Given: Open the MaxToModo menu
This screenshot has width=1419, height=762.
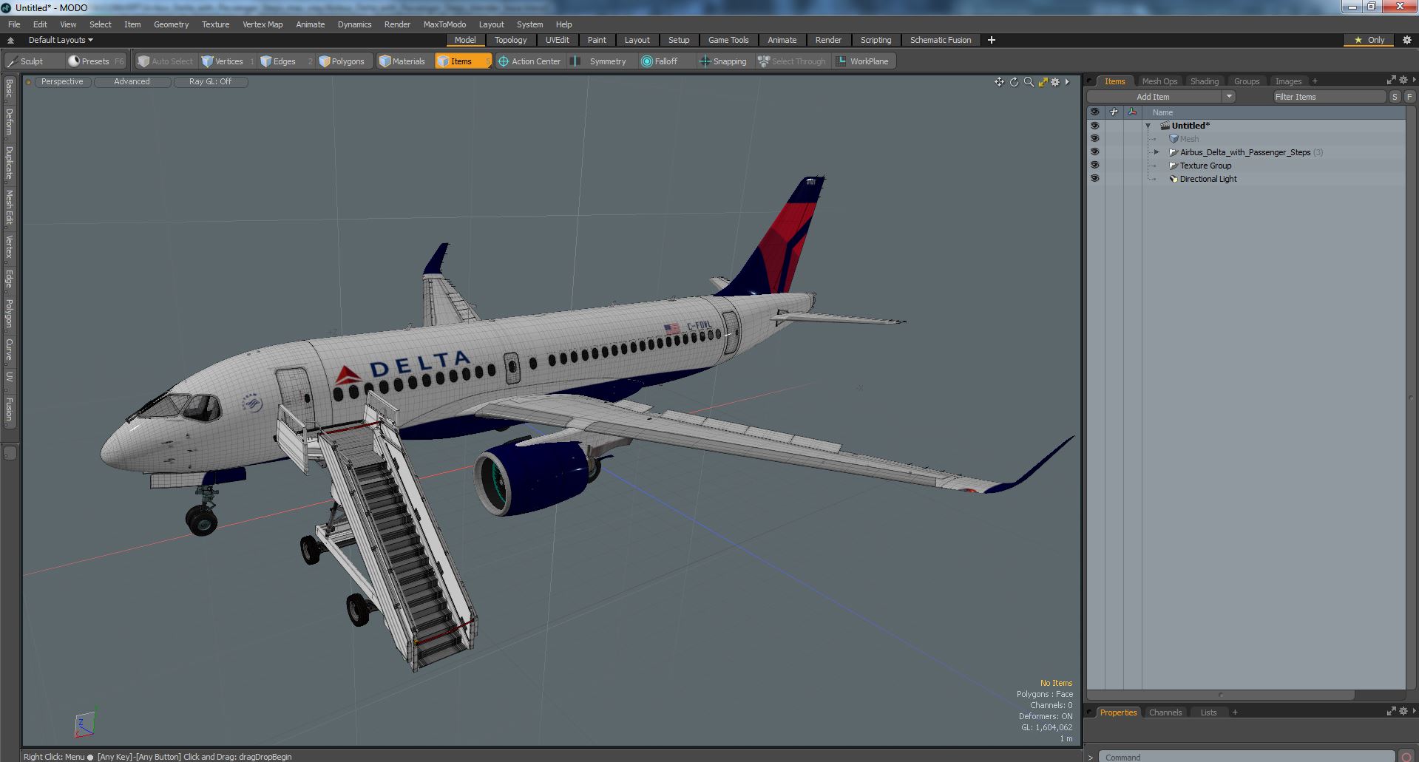Looking at the screenshot, I should coord(444,24).
